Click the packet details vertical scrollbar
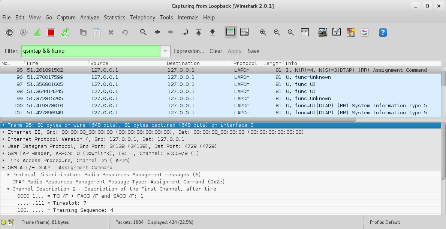446x229 pixels. click(x=443, y=151)
